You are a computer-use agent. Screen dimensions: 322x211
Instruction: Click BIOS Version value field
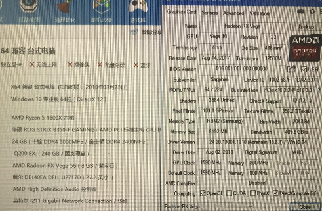[242, 68]
